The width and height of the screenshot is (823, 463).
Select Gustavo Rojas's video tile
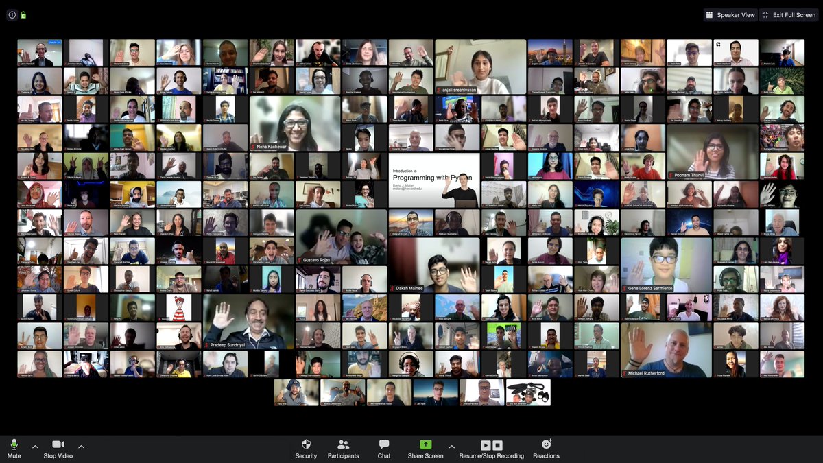coord(341,237)
